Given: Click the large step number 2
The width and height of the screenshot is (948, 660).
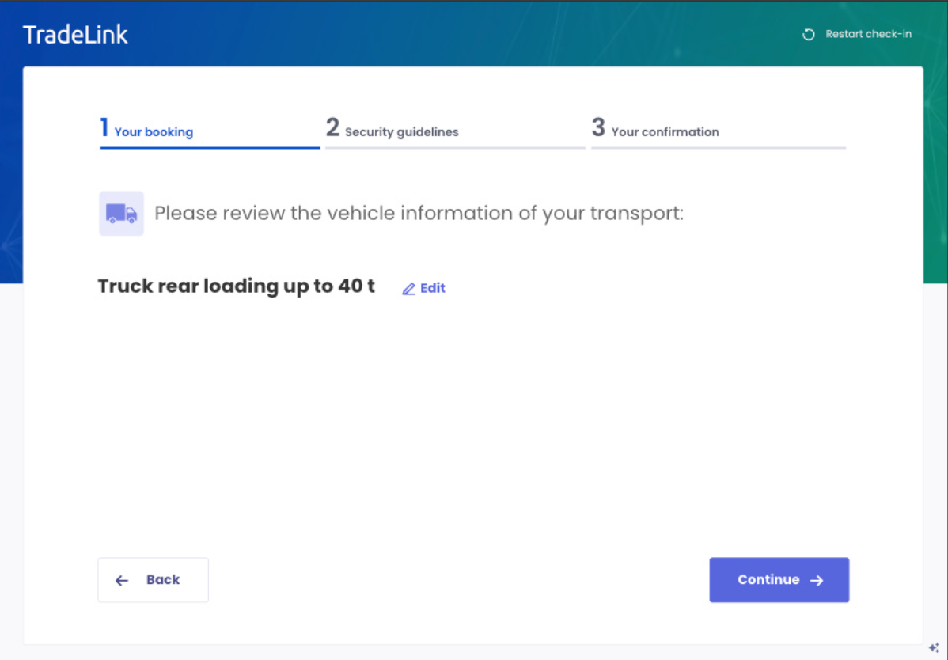Looking at the screenshot, I should (332, 127).
